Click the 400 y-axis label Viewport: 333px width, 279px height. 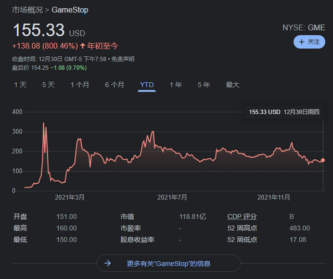click(x=17, y=112)
